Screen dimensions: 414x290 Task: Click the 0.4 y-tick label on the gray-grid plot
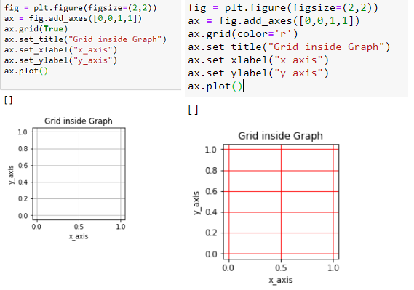23,182
